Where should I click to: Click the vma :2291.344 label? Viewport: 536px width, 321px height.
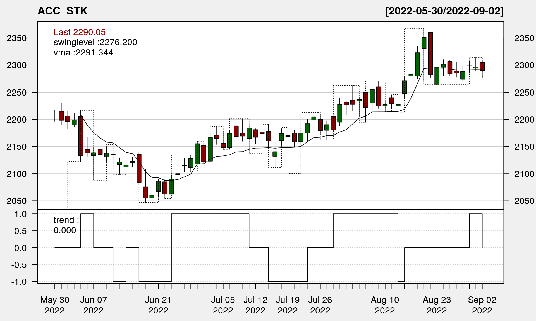[x=83, y=53]
